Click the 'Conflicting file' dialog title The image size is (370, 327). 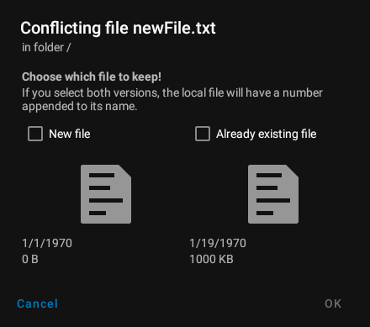click(118, 29)
